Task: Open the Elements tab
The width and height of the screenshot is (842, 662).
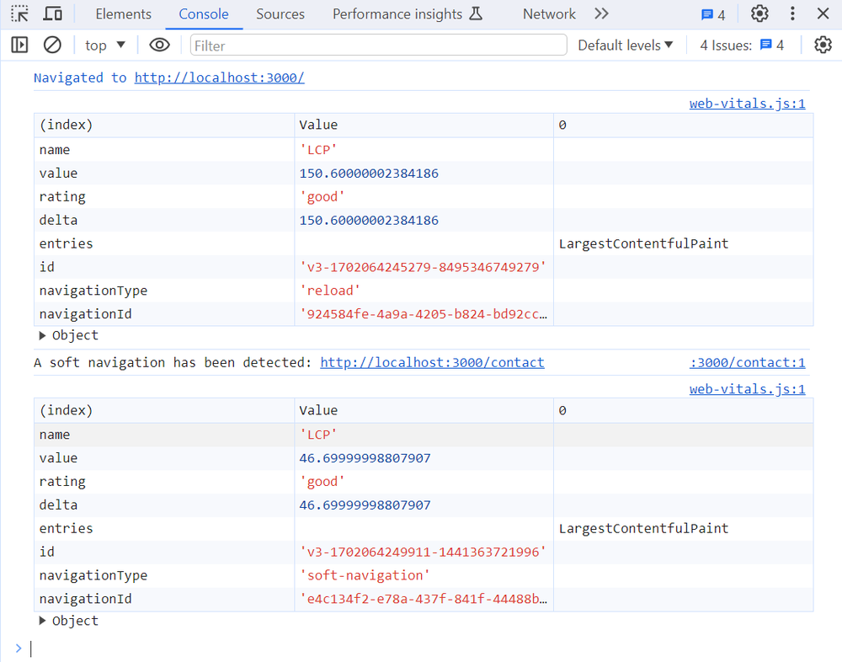Action: click(124, 14)
